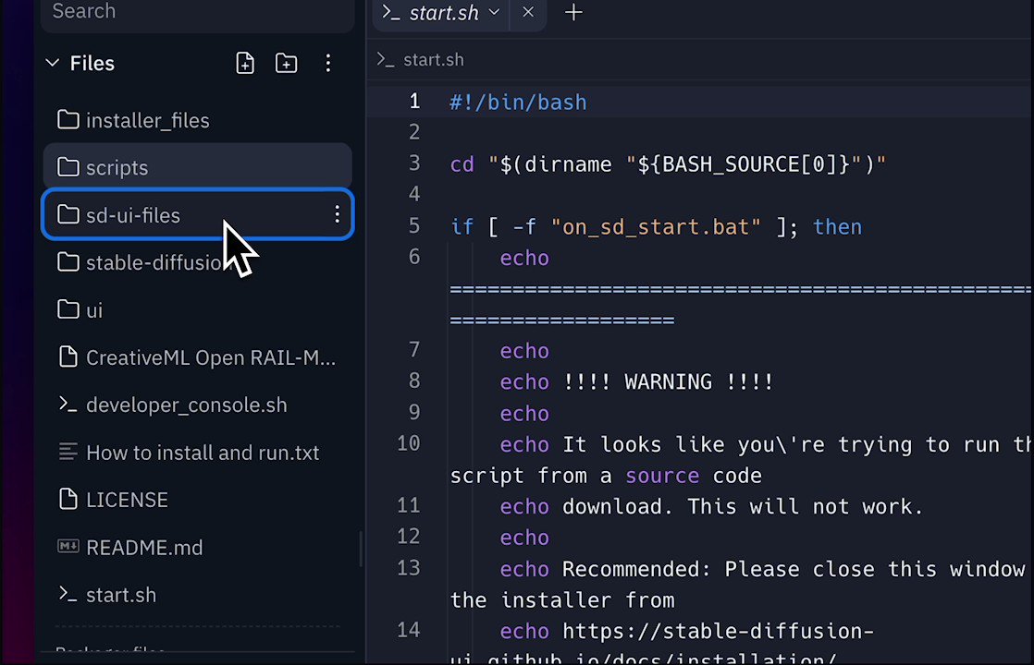This screenshot has height=665, width=1034.
Task: Click the Search input field
Action: (x=197, y=13)
